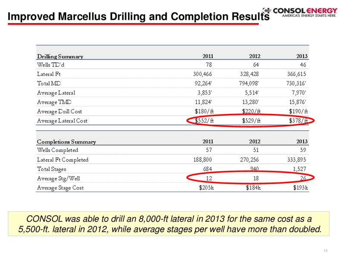Click the 'Total Stages' row label

click(x=51, y=169)
